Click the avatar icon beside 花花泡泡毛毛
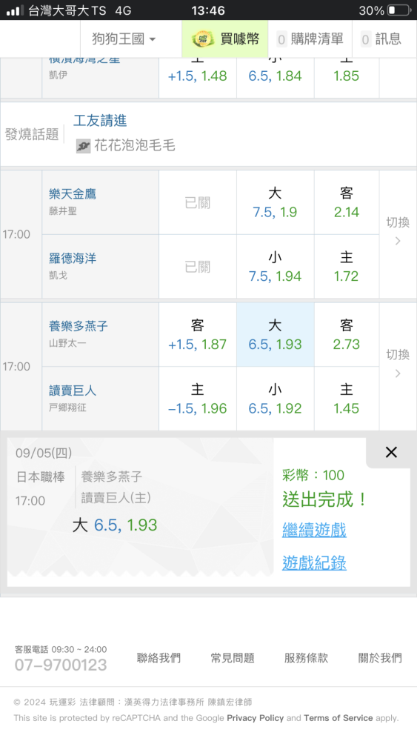Screen dimensions: 417x741 point(83,146)
